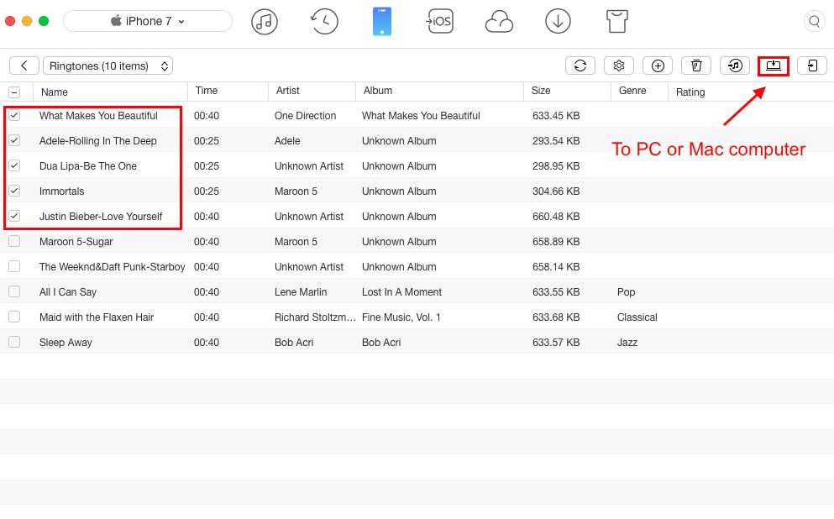This screenshot has width=834, height=519.
Task: Check the Sleep Away checkbox
Action: pos(14,342)
